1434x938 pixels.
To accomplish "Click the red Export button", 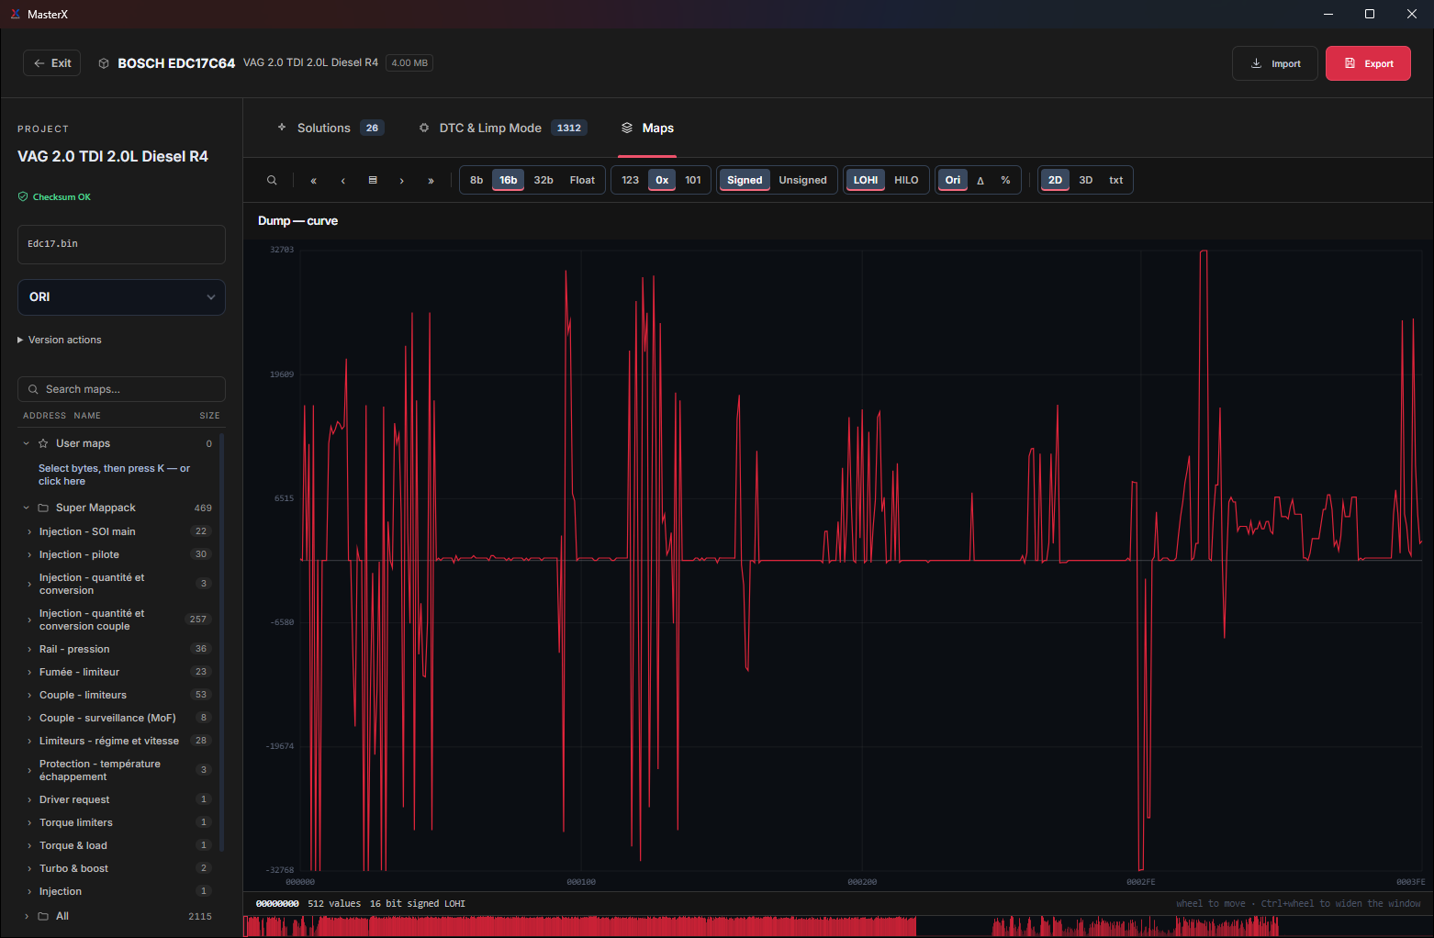I will (x=1368, y=63).
